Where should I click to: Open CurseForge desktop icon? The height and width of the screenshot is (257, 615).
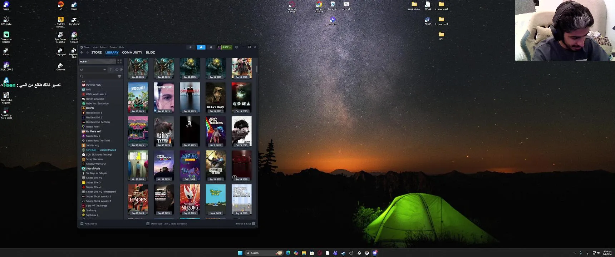[x=74, y=21]
